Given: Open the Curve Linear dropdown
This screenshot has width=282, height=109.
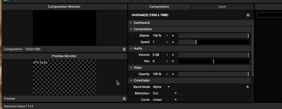Looking at the screenshot, I should click(x=165, y=100).
